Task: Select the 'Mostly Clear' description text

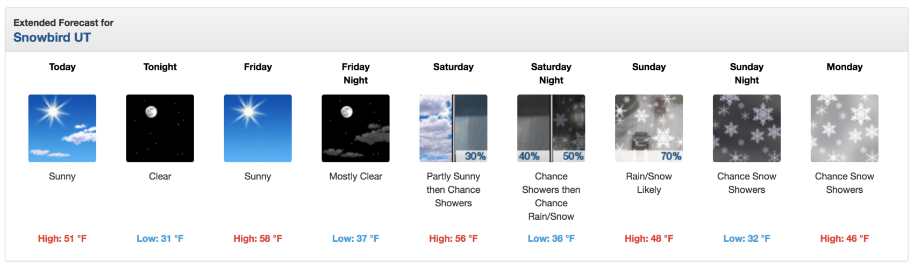Action: (x=356, y=176)
